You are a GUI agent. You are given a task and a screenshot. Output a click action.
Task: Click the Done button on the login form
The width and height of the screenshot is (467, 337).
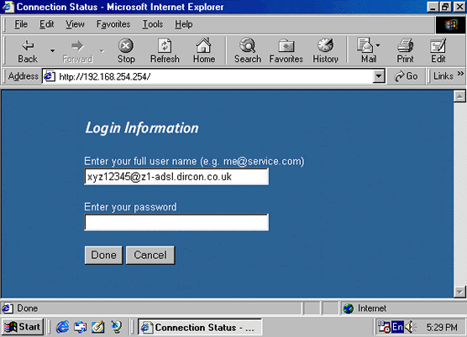[x=103, y=255]
